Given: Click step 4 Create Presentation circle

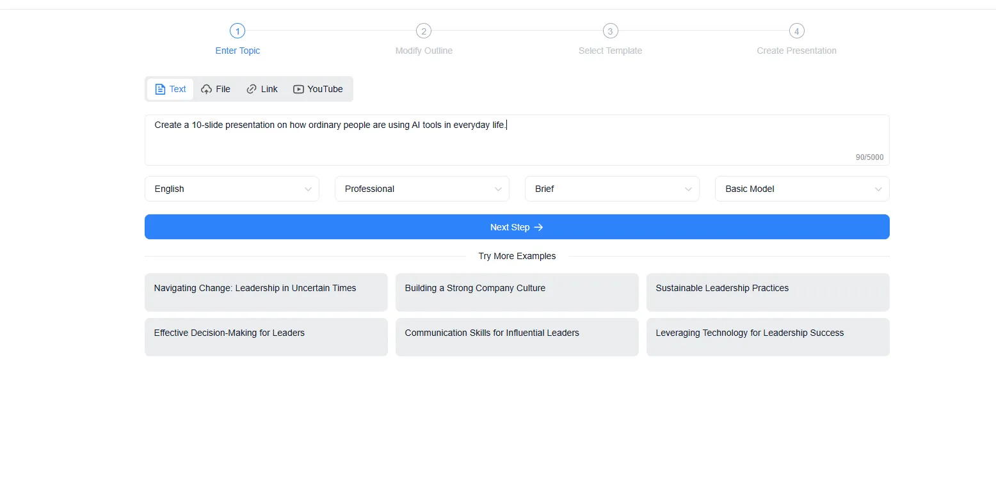Looking at the screenshot, I should click(796, 31).
